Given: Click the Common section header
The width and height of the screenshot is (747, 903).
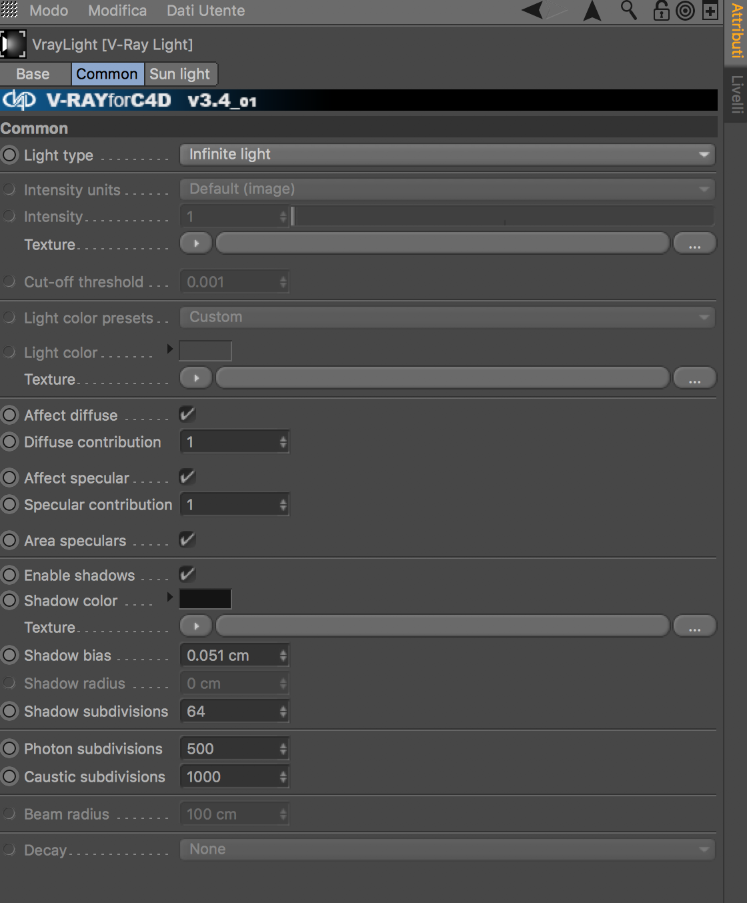Looking at the screenshot, I should (359, 128).
